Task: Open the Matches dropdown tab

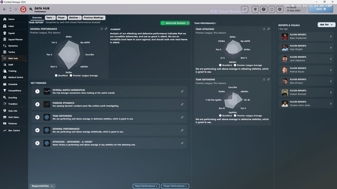Action: [75, 18]
